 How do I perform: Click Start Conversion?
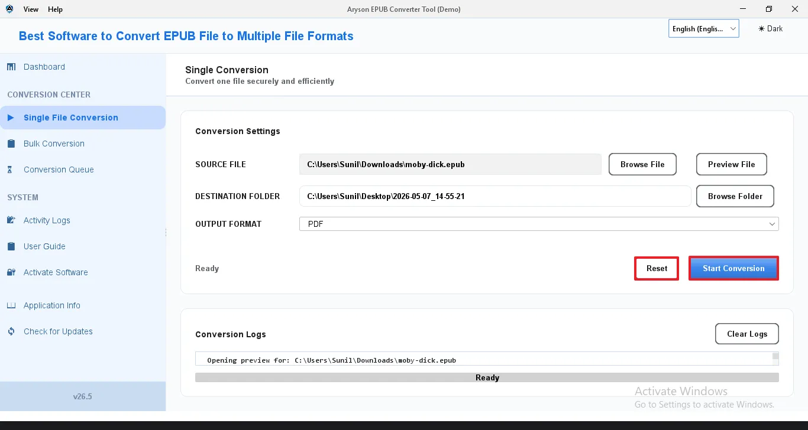(733, 268)
